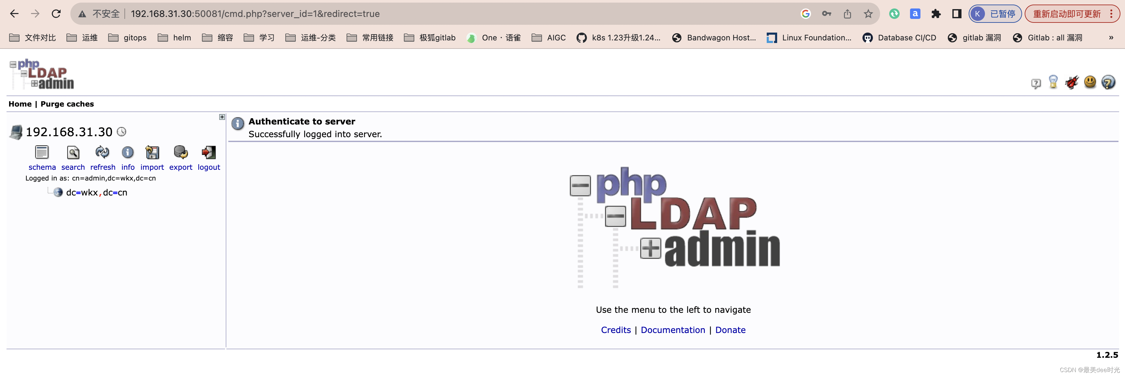Click the light bulb feature request icon

pos(1053,82)
